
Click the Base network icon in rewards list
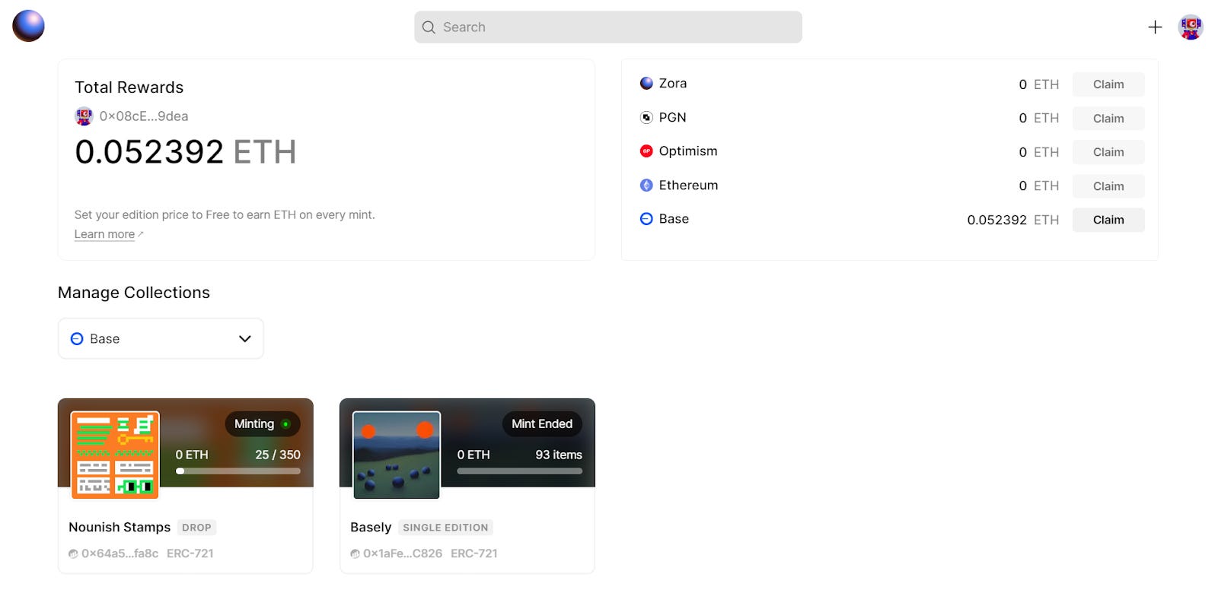tap(646, 219)
